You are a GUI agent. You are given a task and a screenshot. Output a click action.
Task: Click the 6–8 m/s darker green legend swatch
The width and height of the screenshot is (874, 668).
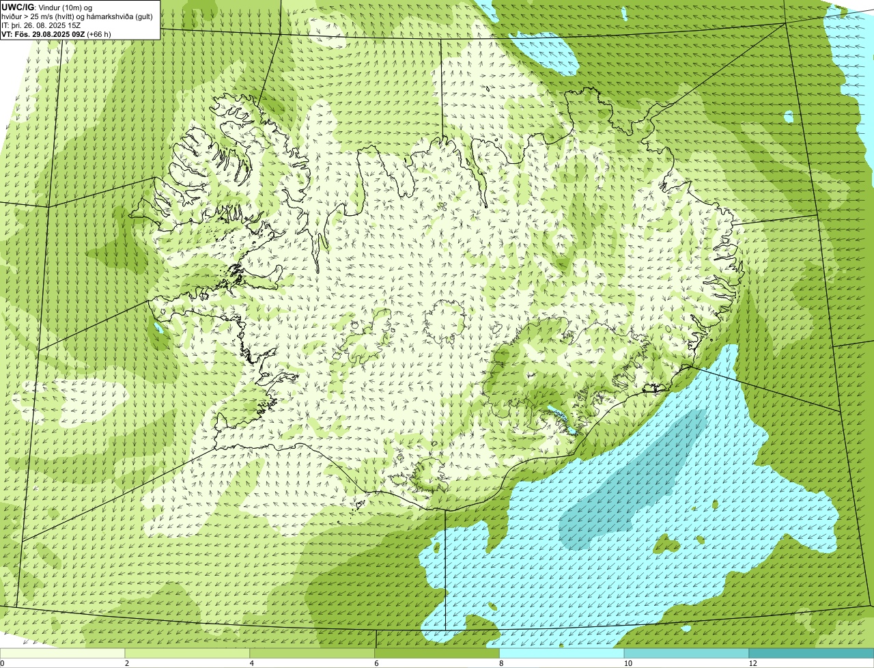click(438, 653)
